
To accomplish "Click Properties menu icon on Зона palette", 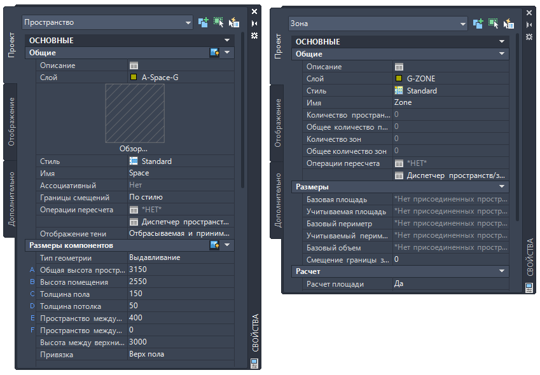I will point(529,37).
